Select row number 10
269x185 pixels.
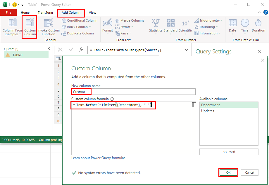58,121
